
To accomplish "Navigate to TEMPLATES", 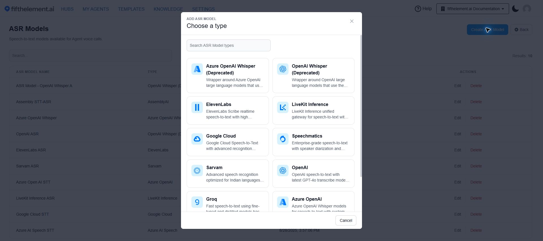I will [x=131, y=9].
